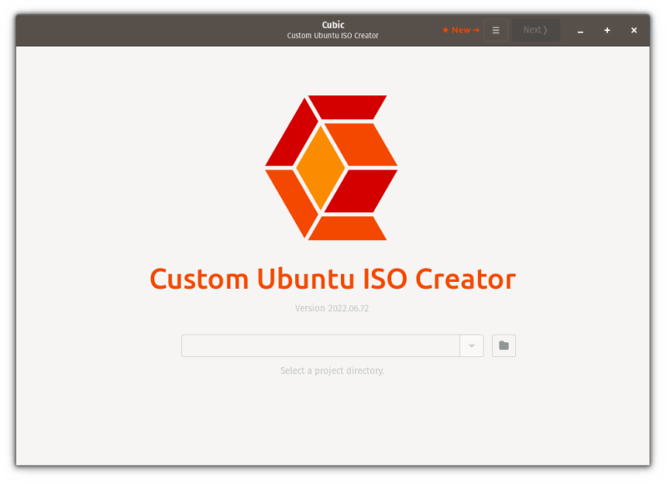Image resolution: width=667 pixels, height=484 pixels.
Task: Open the hamburger menu in the title bar
Action: (x=495, y=29)
